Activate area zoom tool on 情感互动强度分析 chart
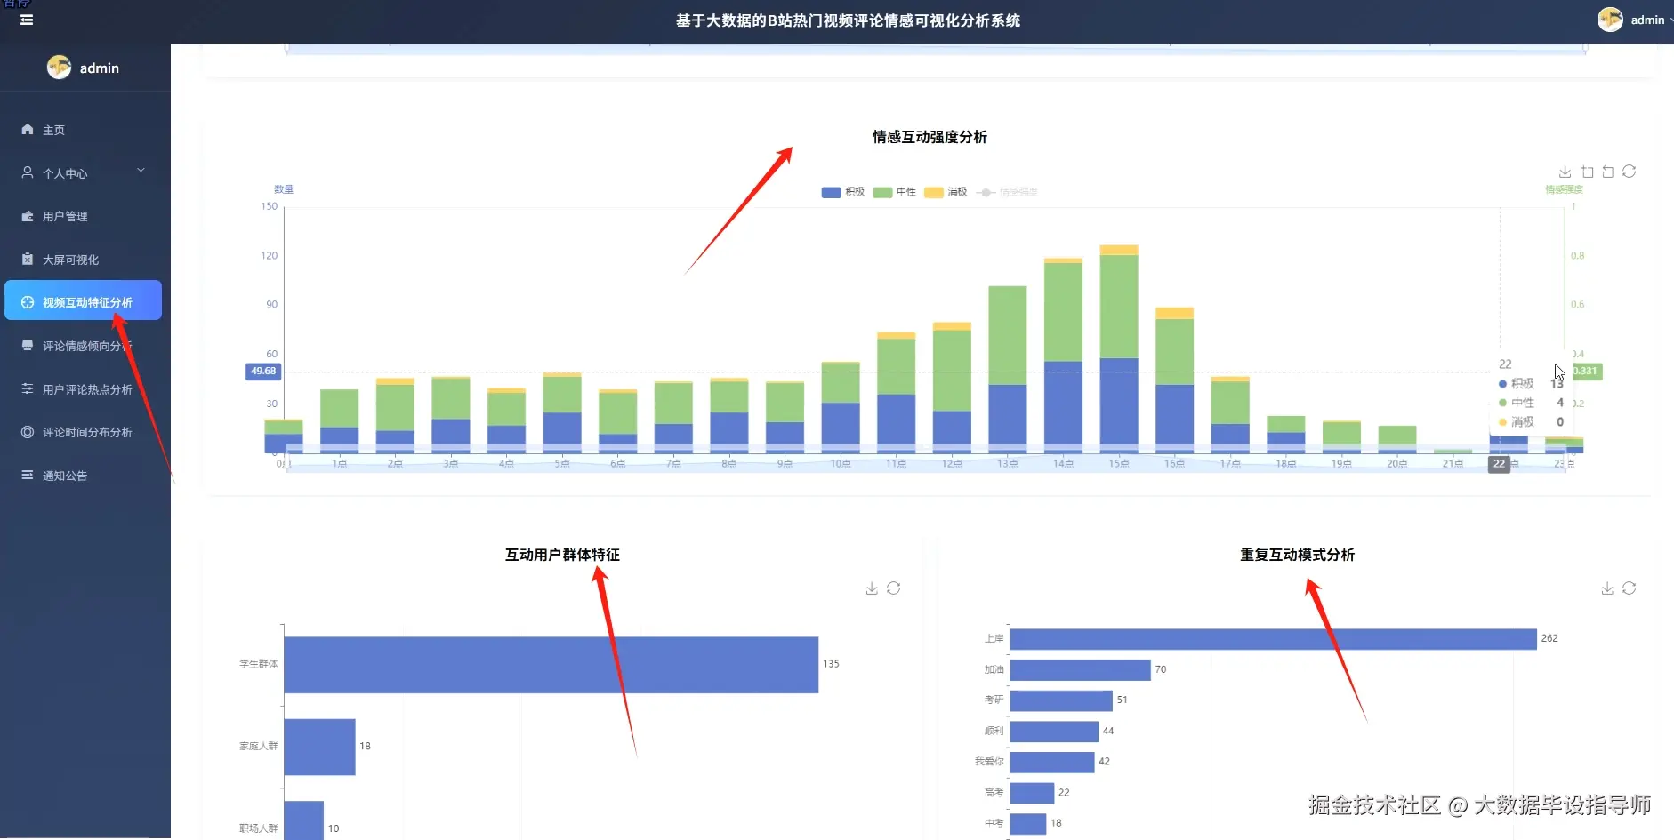 1588,172
